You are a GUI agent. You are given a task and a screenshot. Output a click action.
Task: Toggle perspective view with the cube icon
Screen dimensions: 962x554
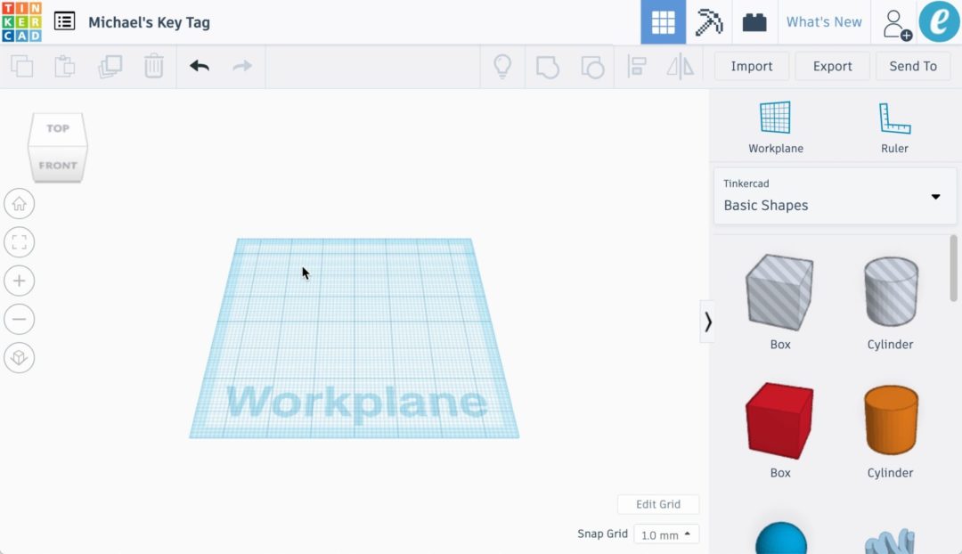point(20,358)
